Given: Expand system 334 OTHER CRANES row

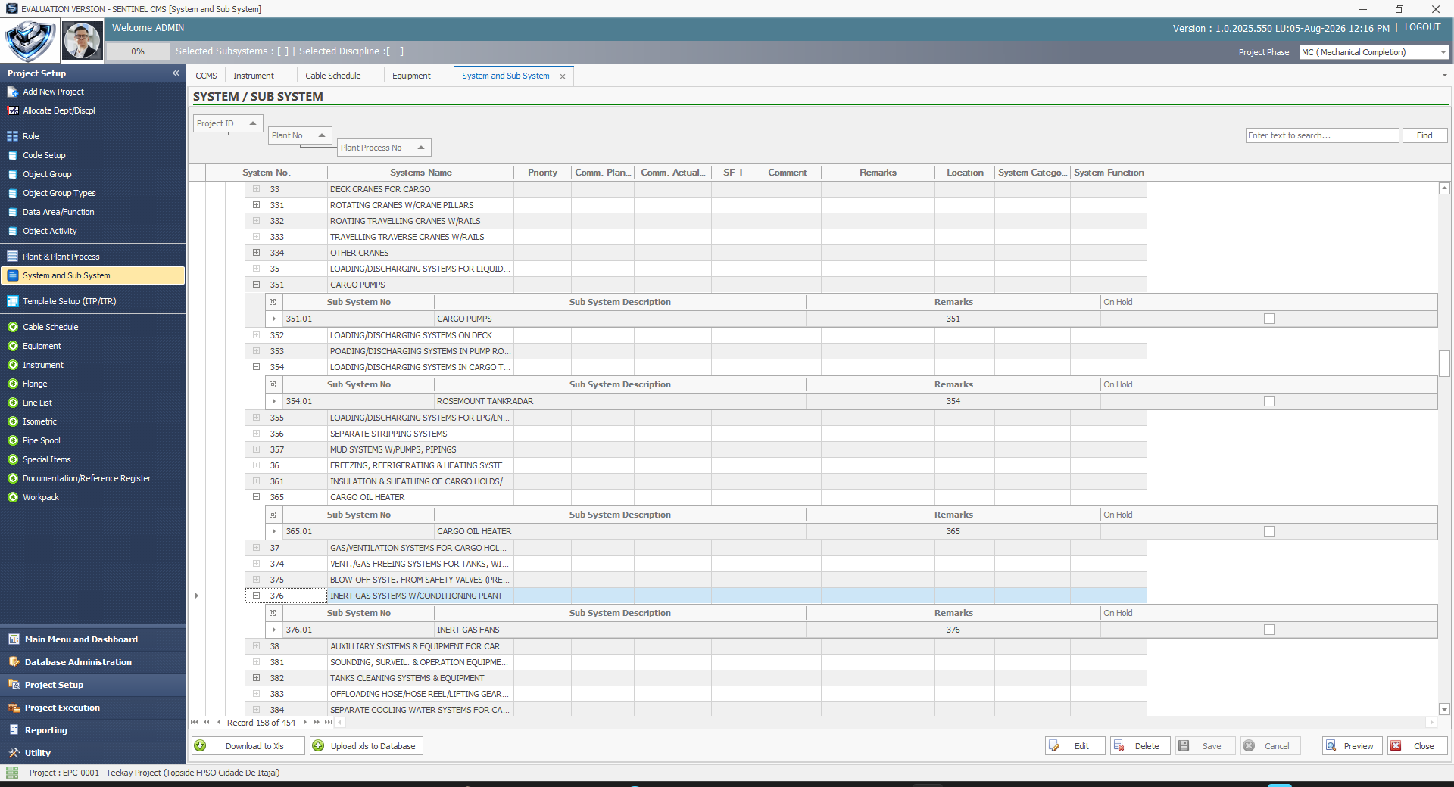Looking at the screenshot, I should tap(256, 253).
